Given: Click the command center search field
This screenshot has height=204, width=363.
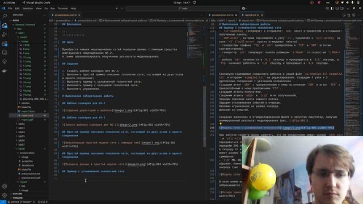Looking at the screenshot, I should tap(183, 8).
